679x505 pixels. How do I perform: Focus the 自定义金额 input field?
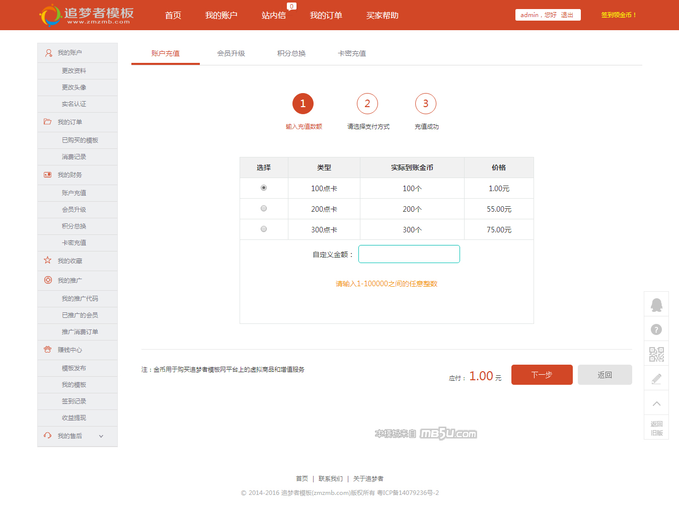click(409, 254)
